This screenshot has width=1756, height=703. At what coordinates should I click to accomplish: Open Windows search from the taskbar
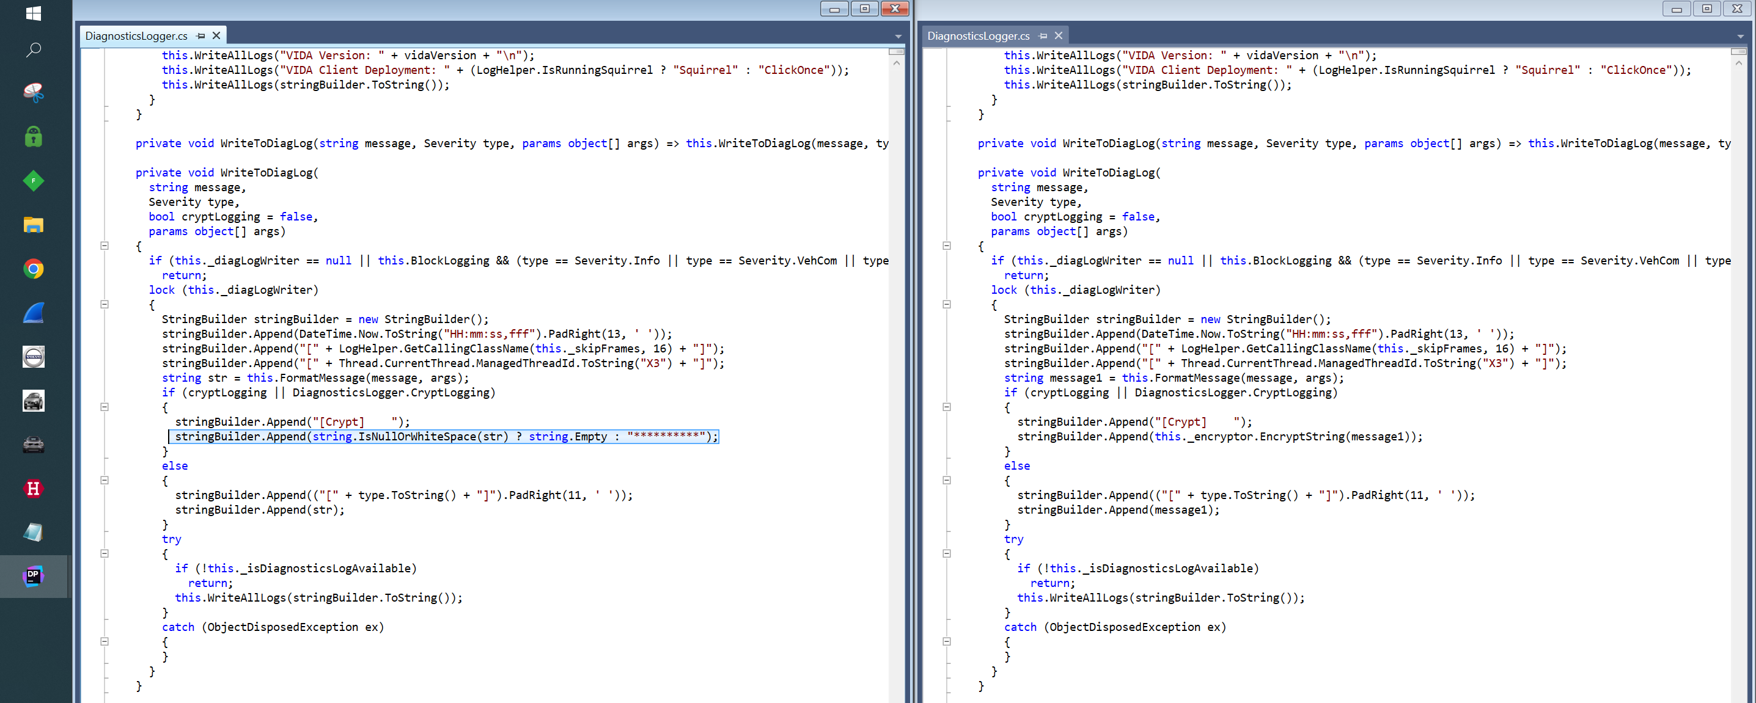pos(33,49)
